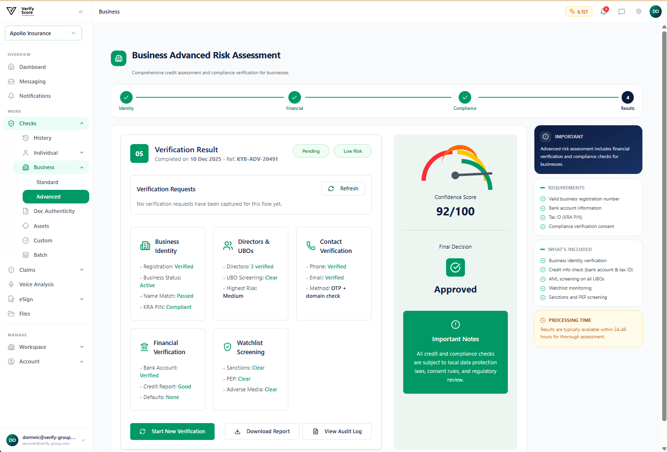The height and width of the screenshot is (452, 667).
Task: Collapse the Checks section chevron
Action: click(82, 123)
